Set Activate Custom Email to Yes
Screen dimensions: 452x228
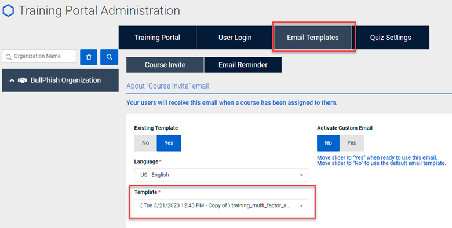pyautogui.click(x=352, y=143)
